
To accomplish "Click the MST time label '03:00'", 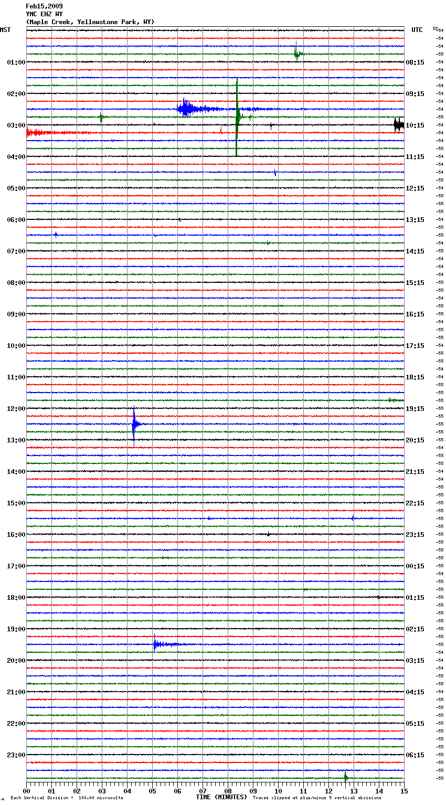I will [x=16, y=125].
